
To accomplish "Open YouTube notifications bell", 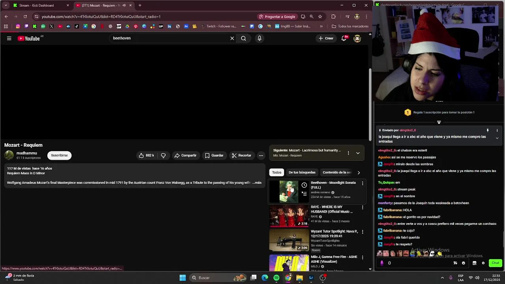I will click(x=344, y=38).
